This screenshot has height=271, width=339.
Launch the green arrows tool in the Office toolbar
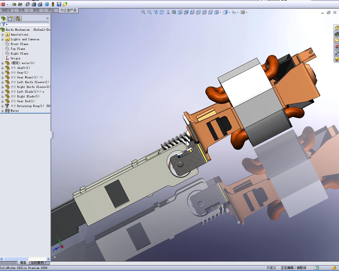20,4
